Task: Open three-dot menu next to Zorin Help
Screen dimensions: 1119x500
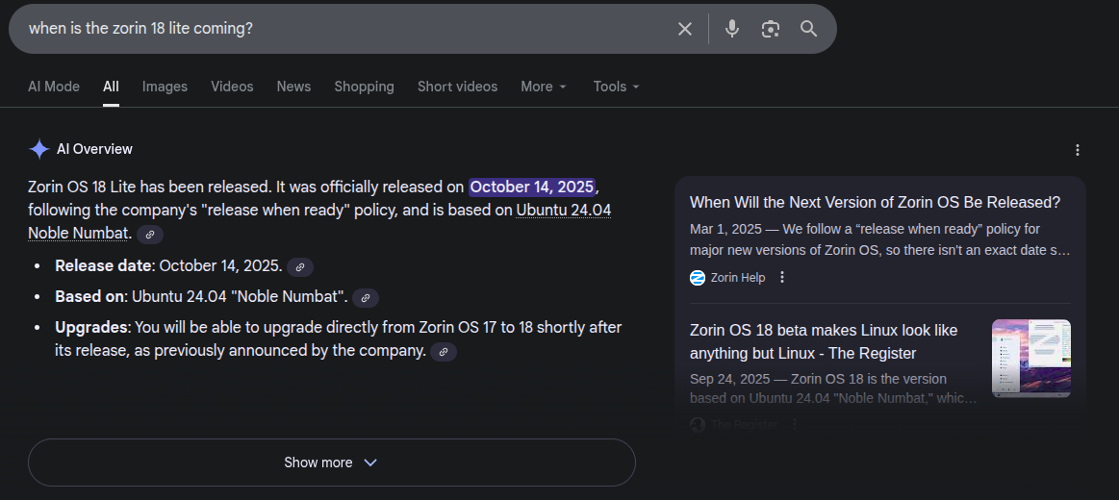Action: pyautogui.click(x=782, y=278)
